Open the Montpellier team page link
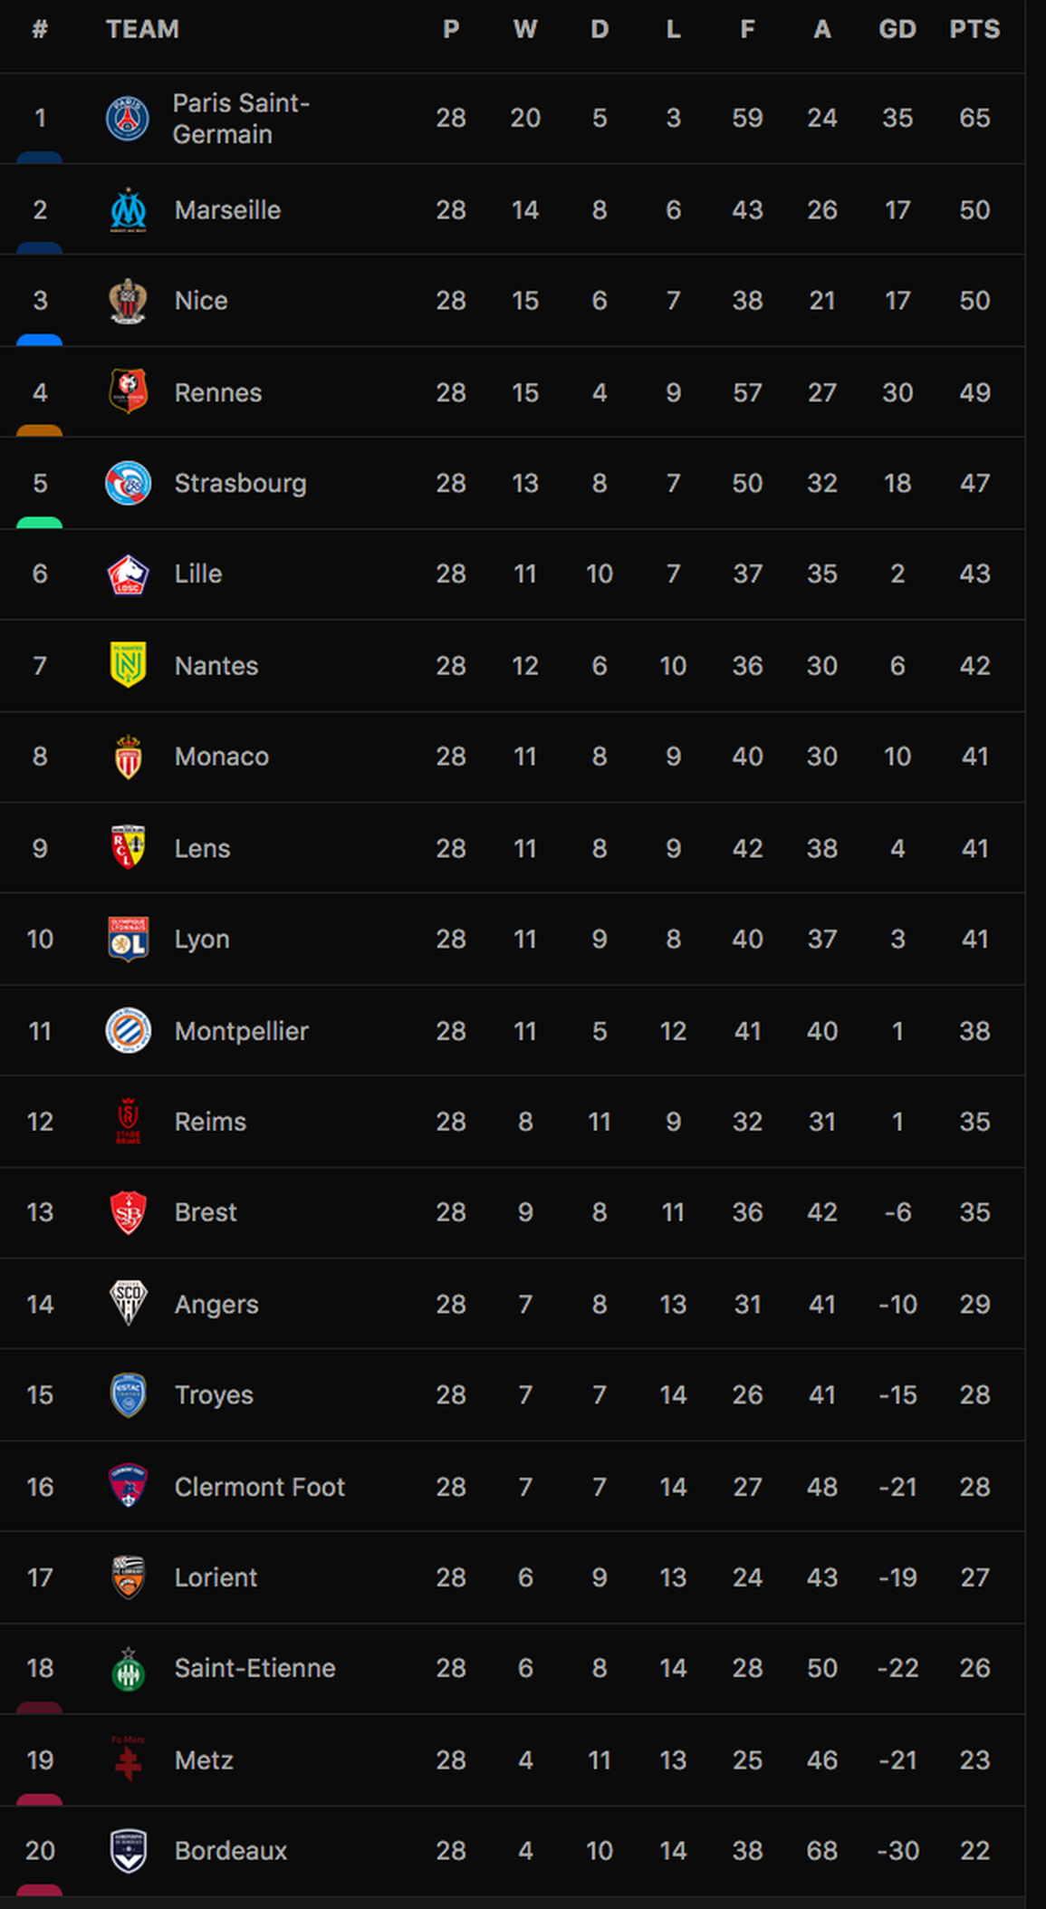1046x1909 pixels. click(x=241, y=1031)
